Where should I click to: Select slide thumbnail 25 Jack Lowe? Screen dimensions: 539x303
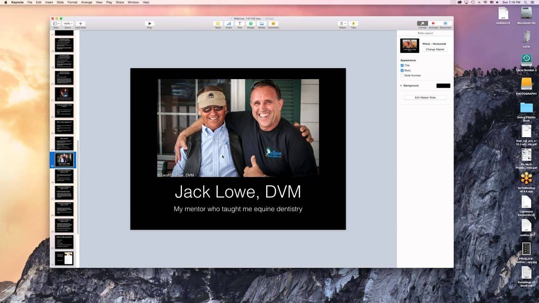click(64, 160)
